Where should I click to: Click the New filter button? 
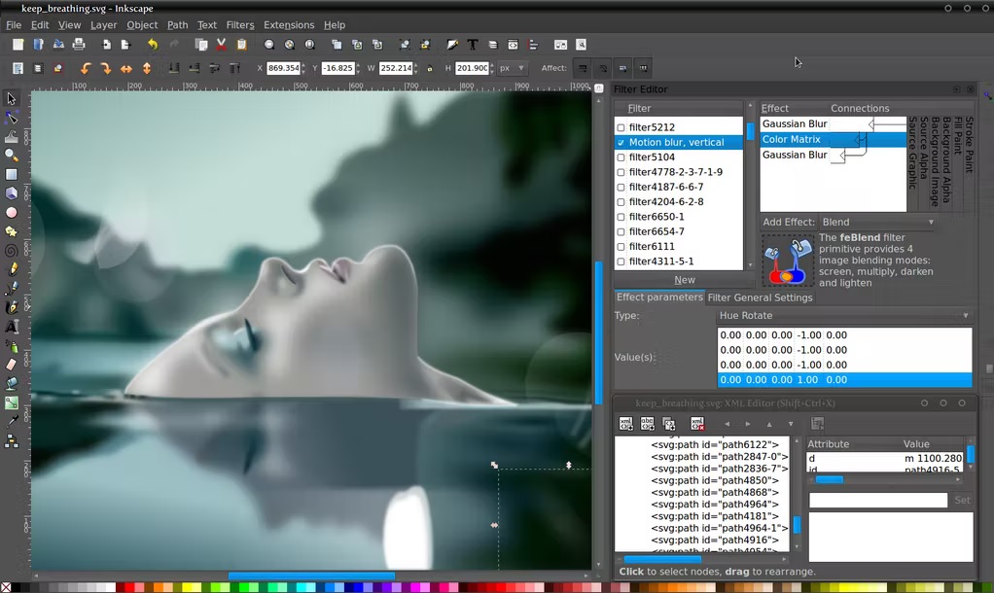coord(685,280)
